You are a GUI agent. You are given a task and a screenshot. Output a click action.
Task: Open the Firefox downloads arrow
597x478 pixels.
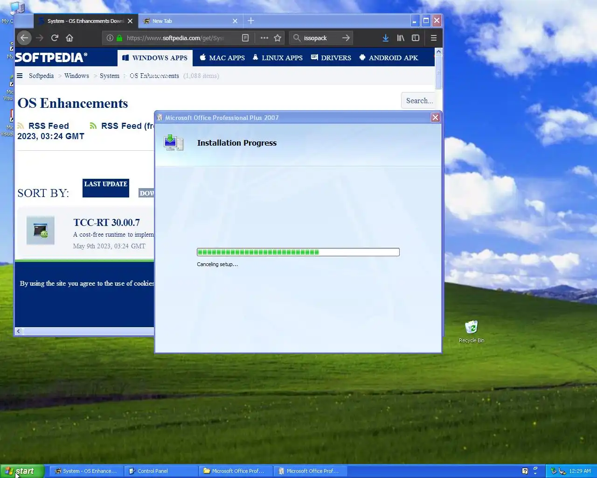click(x=385, y=38)
